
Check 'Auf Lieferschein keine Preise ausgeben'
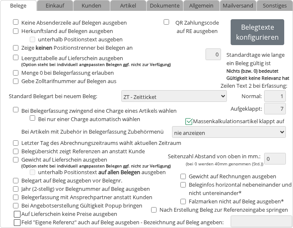[x=17, y=214]
